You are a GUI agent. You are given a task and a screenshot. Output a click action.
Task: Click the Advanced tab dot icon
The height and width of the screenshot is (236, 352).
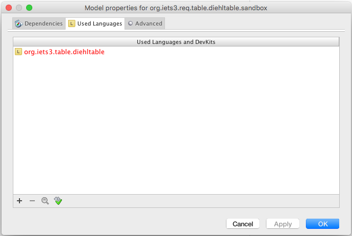[x=130, y=23]
